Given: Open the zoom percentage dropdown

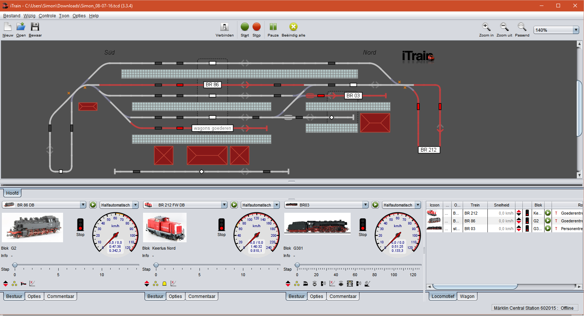Looking at the screenshot, I should (x=576, y=30).
